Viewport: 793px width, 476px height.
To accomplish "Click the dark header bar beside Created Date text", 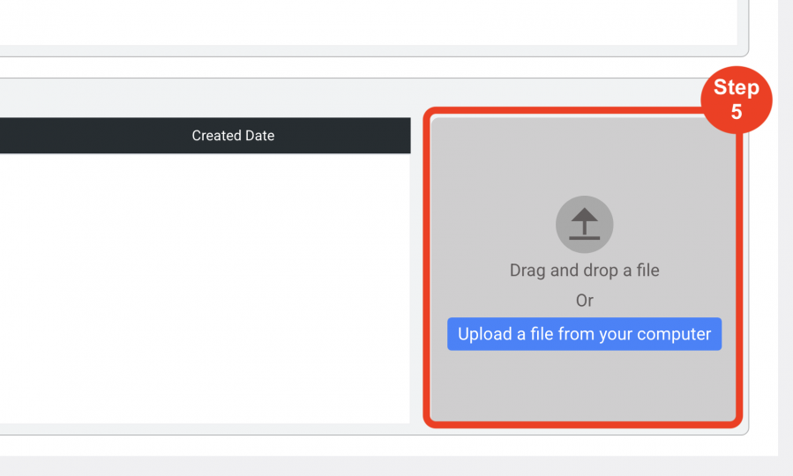I will 96,136.
